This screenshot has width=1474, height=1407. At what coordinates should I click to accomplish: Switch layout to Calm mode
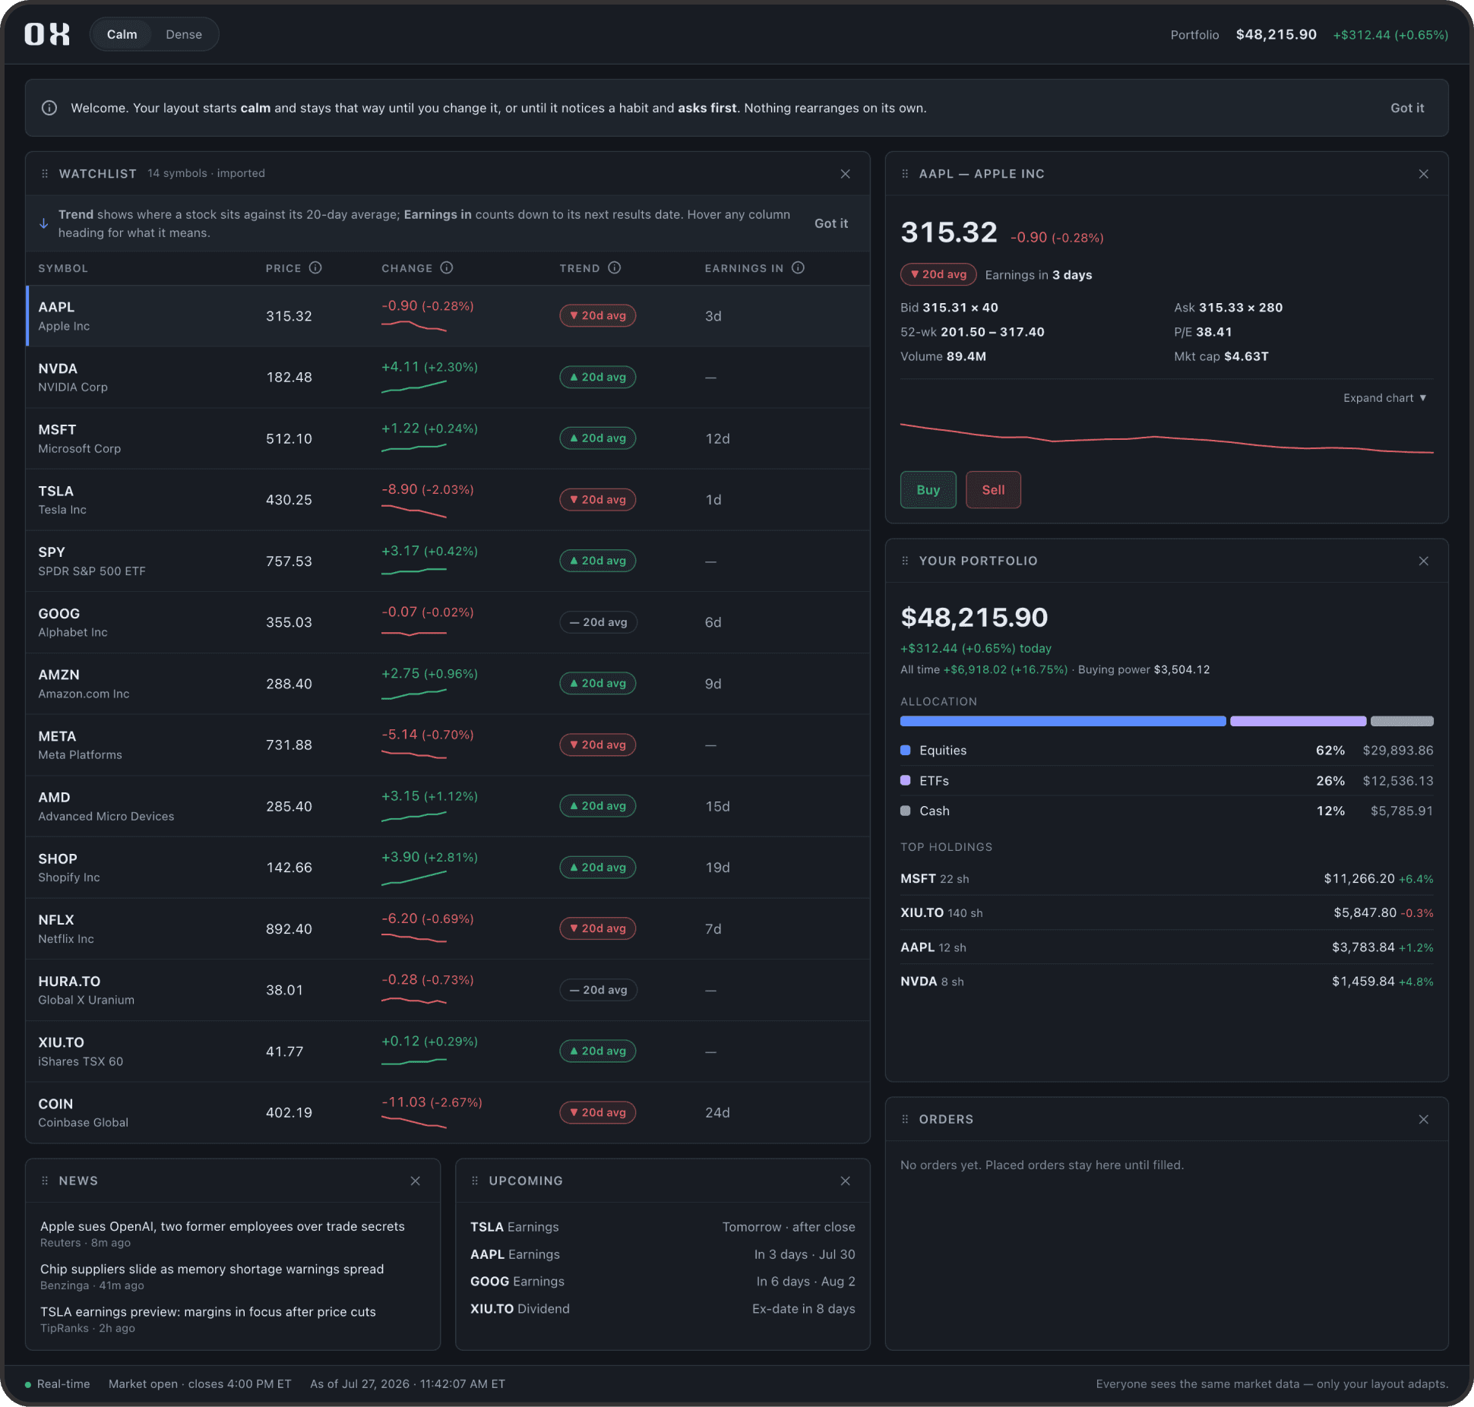pyautogui.click(x=122, y=34)
